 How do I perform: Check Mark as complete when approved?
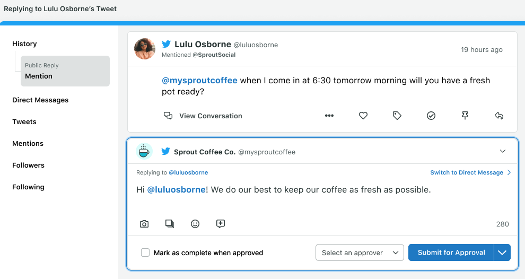(145, 252)
